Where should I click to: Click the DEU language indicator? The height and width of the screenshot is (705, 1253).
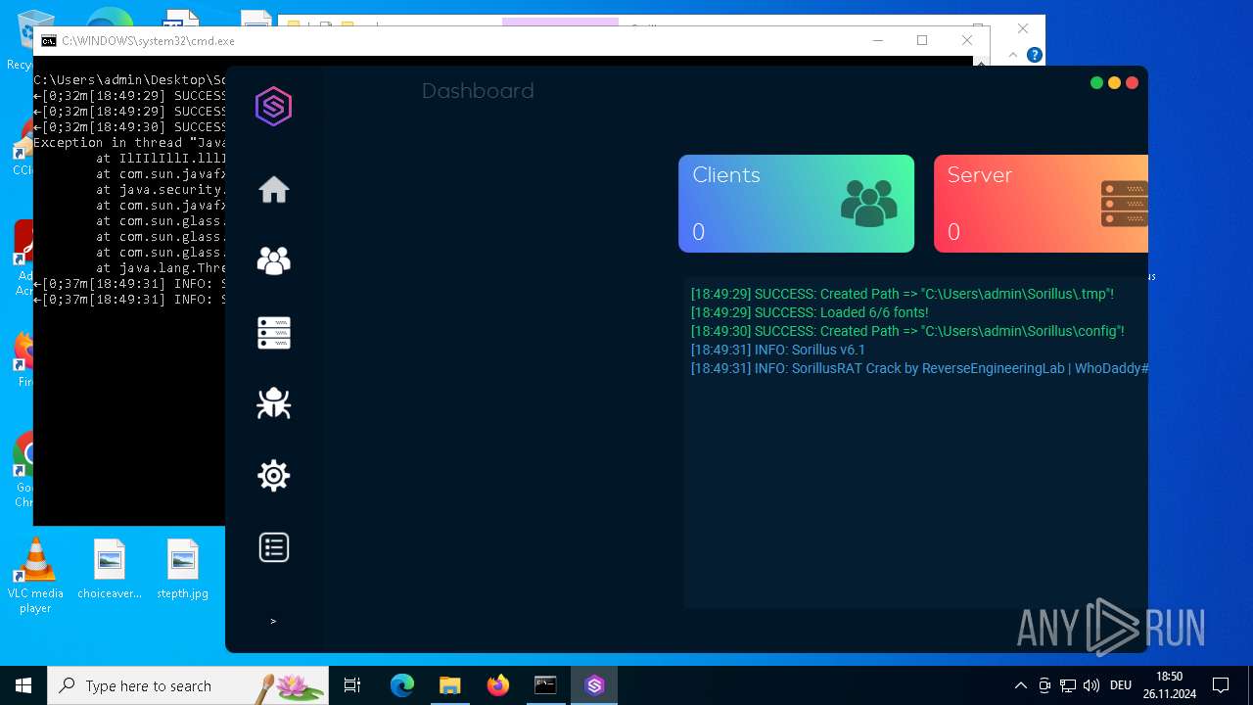[x=1121, y=685]
